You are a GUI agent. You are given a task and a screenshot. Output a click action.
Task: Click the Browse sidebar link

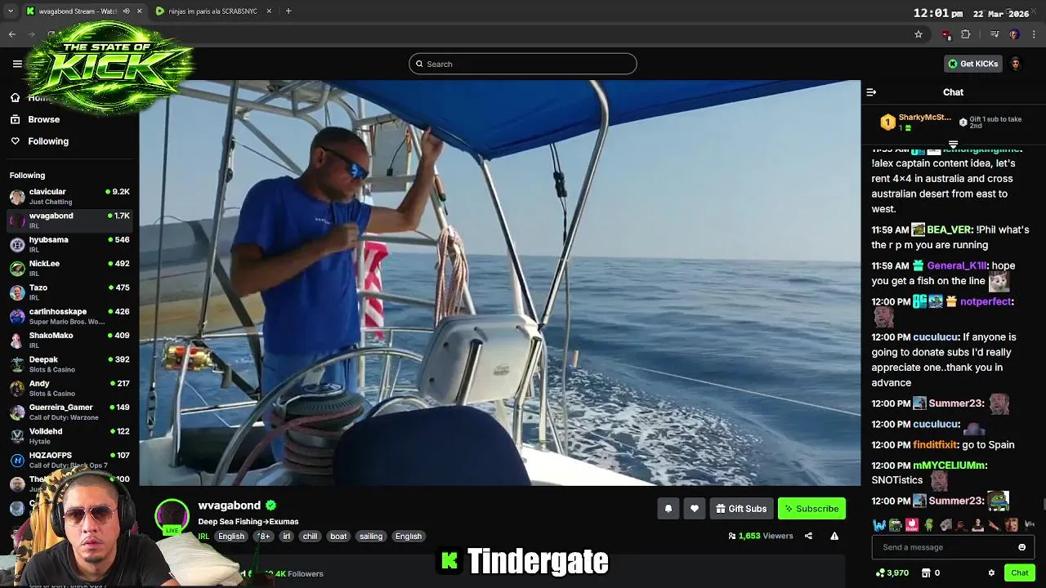(44, 119)
